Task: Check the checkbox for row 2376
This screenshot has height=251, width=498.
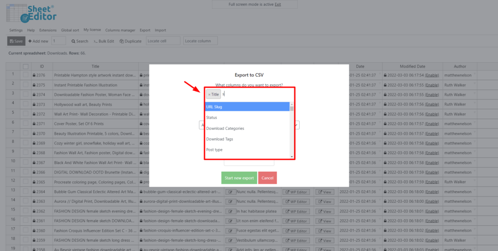Action: (x=26, y=75)
